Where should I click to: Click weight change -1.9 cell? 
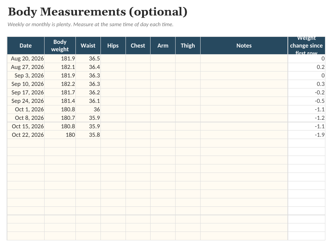306,135
